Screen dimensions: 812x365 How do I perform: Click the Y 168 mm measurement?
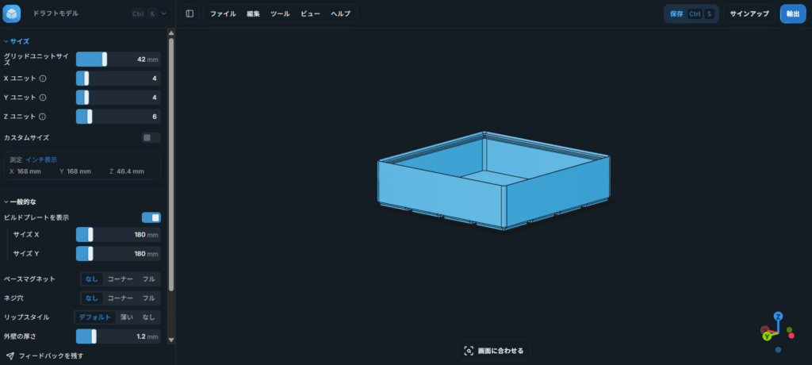coord(75,171)
